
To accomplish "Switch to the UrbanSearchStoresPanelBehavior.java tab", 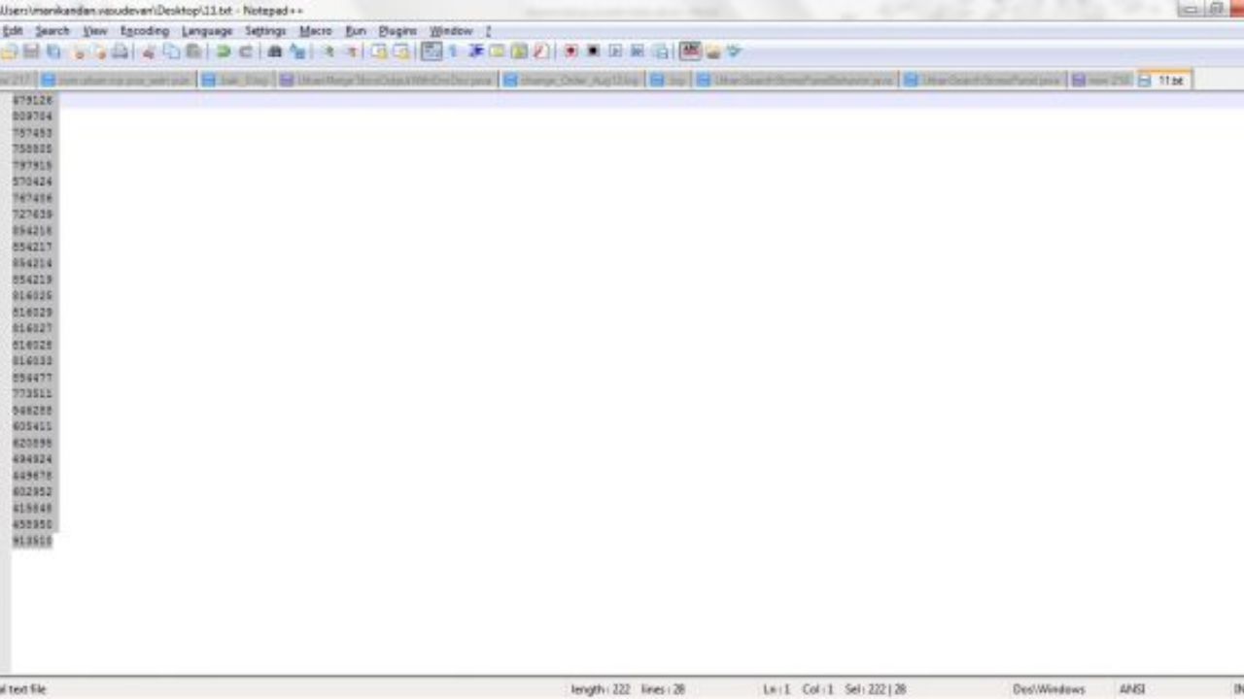I will click(x=796, y=80).
